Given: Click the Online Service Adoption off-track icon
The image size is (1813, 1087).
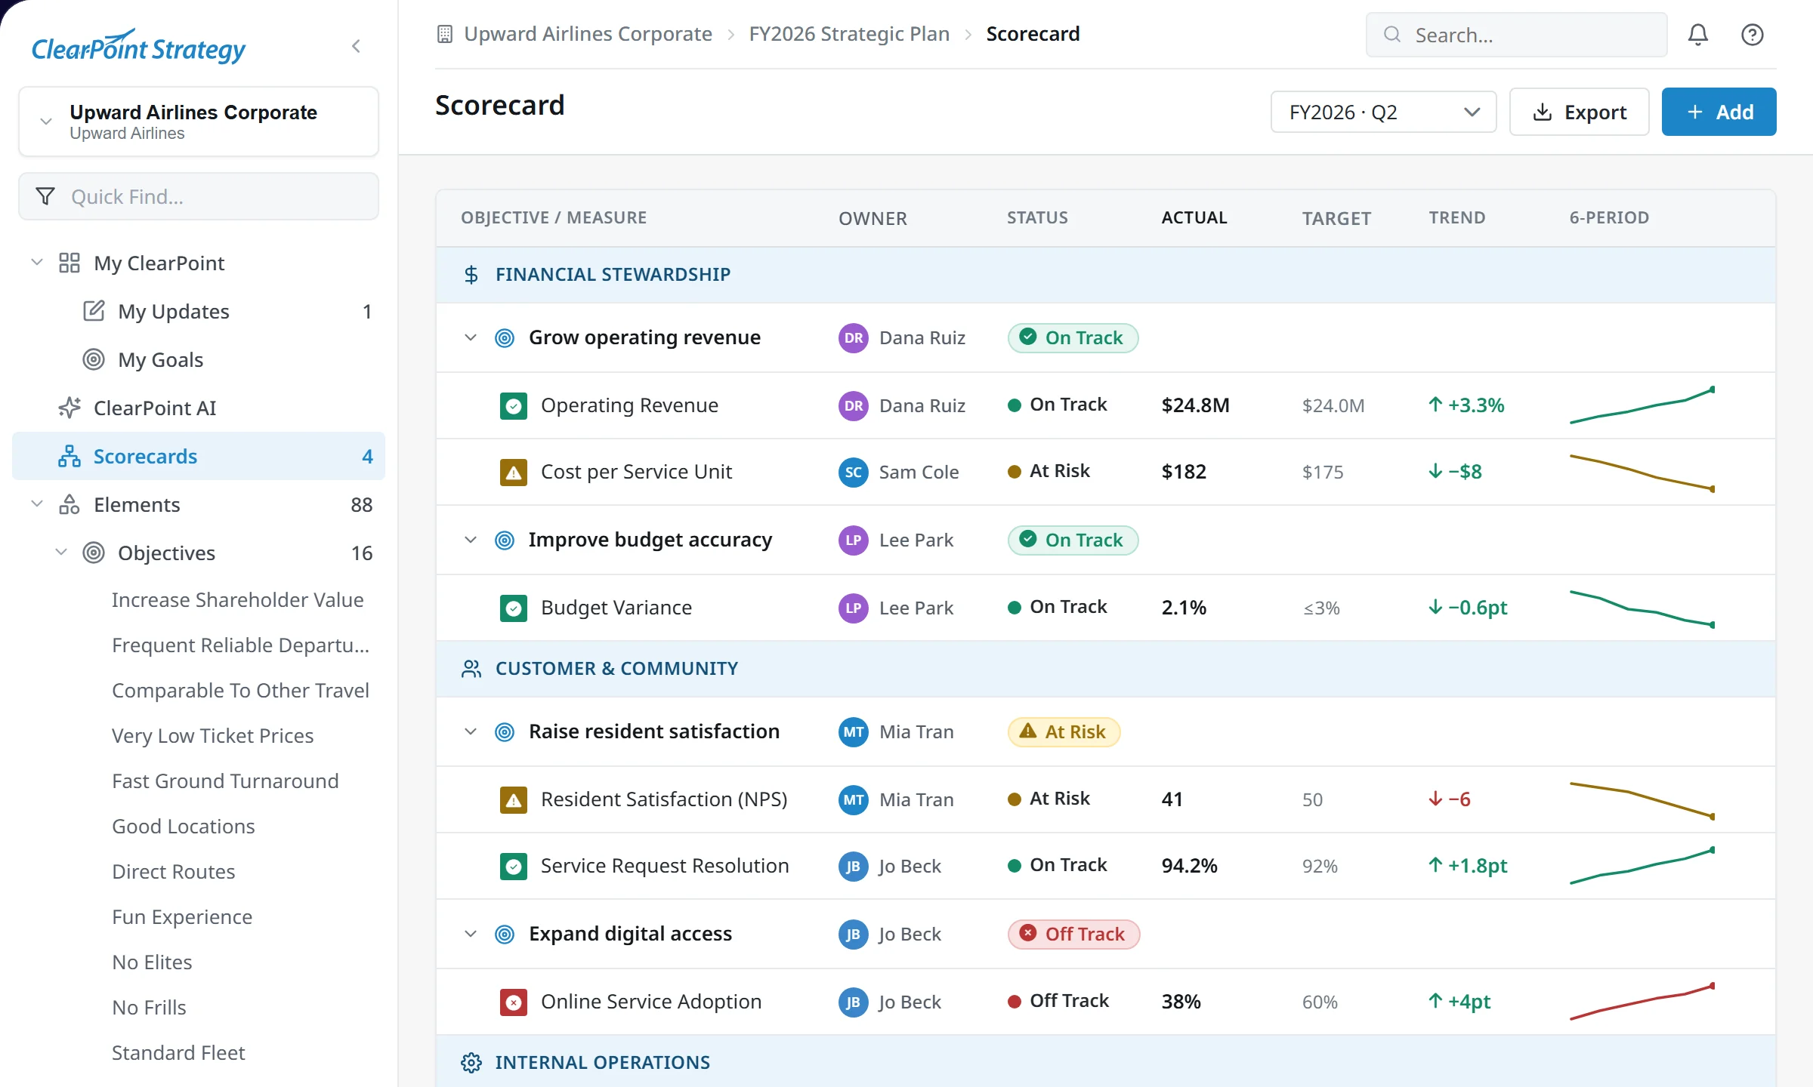Looking at the screenshot, I should tap(514, 1002).
